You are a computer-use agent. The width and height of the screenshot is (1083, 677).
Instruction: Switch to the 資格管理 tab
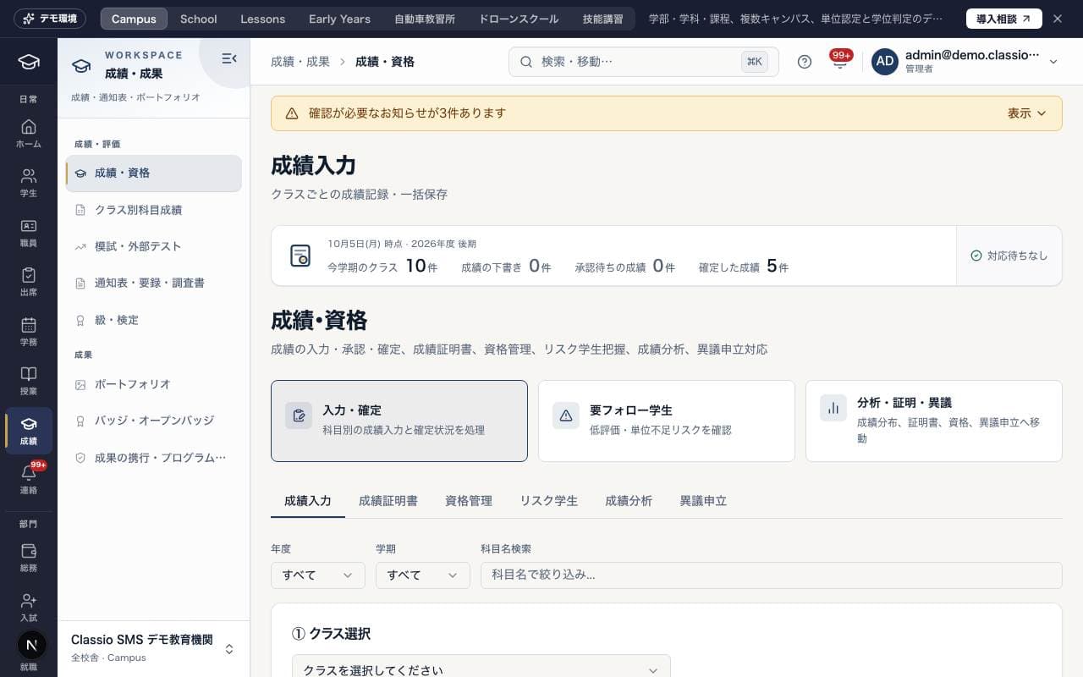469,501
